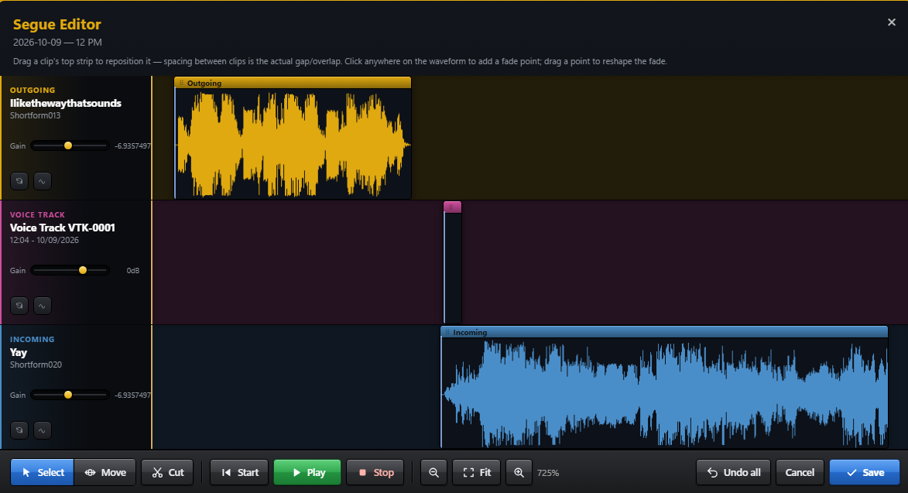908x493 pixels.
Task: Click the 'Voice Track VTK-0001' title
Action: (x=63, y=228)
